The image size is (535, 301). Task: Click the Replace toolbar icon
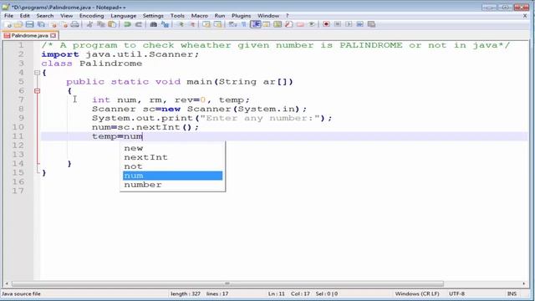[x=165, y=24]
